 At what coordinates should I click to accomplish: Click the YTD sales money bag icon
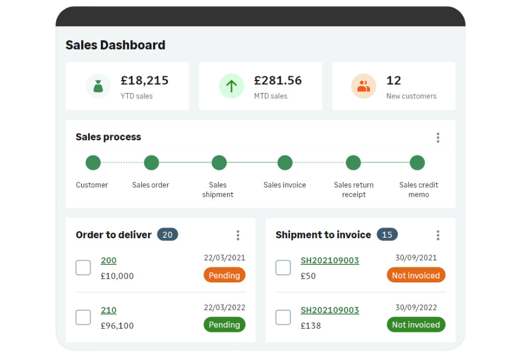pyautogui.click(x=98, y=86)
